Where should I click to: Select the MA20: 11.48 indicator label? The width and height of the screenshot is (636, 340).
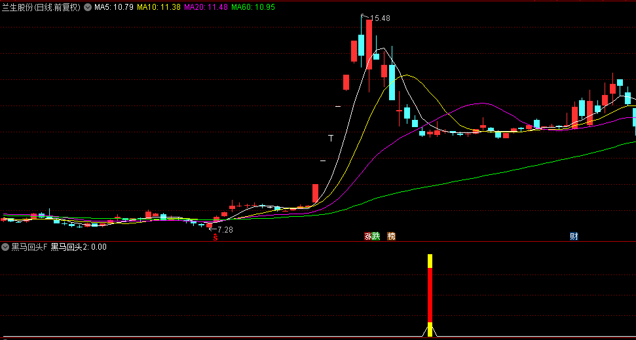[x=206, y=7]
